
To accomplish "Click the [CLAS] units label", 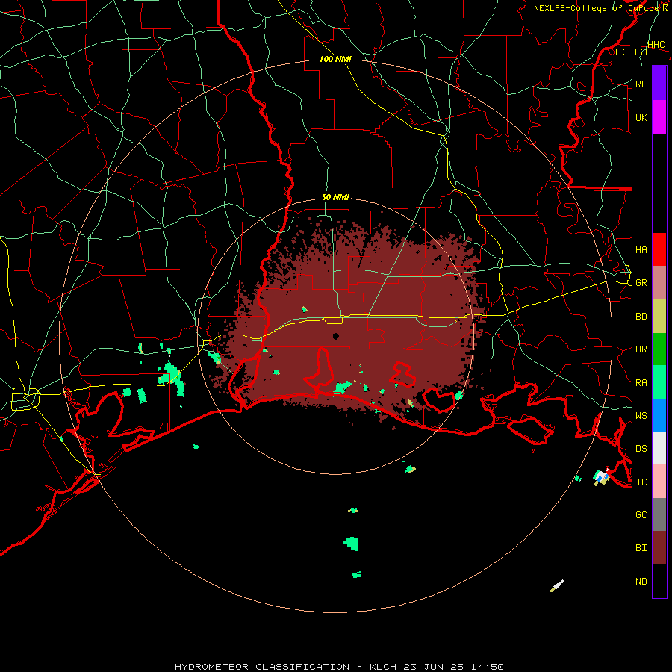I will coord(631,52).
